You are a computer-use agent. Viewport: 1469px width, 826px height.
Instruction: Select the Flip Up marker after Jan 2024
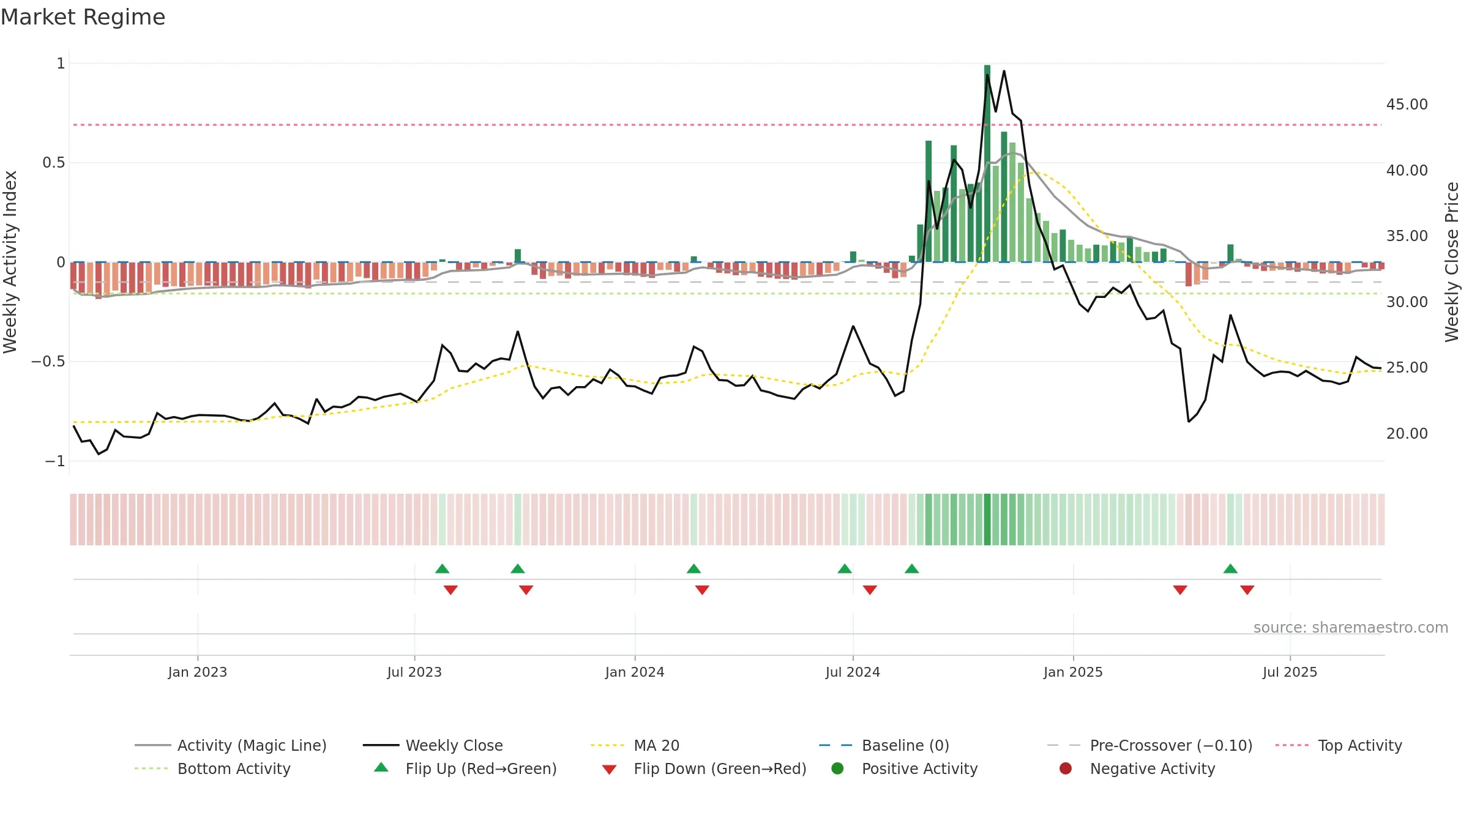(693, 569)
